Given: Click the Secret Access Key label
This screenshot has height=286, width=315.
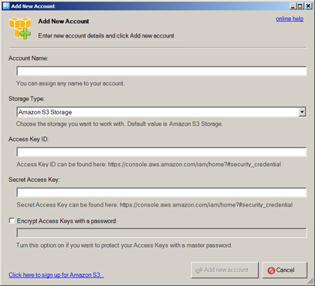Looking at the screenshot, I should point(34,180).
